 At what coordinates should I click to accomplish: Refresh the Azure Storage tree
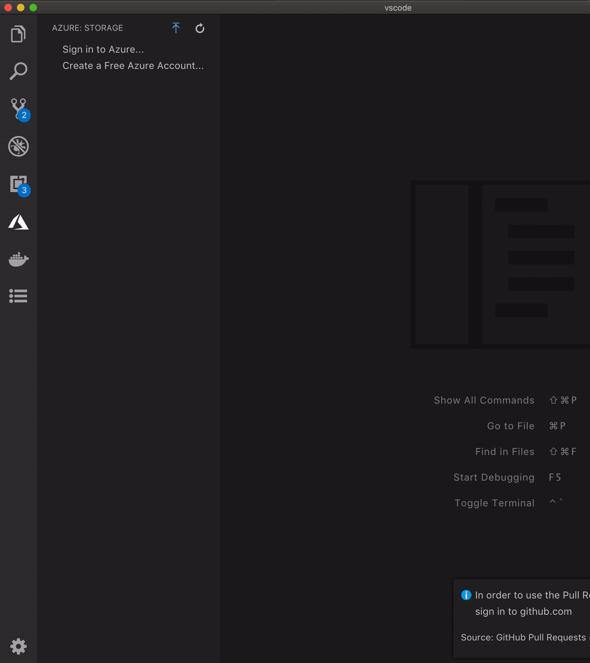coord(200,28)
